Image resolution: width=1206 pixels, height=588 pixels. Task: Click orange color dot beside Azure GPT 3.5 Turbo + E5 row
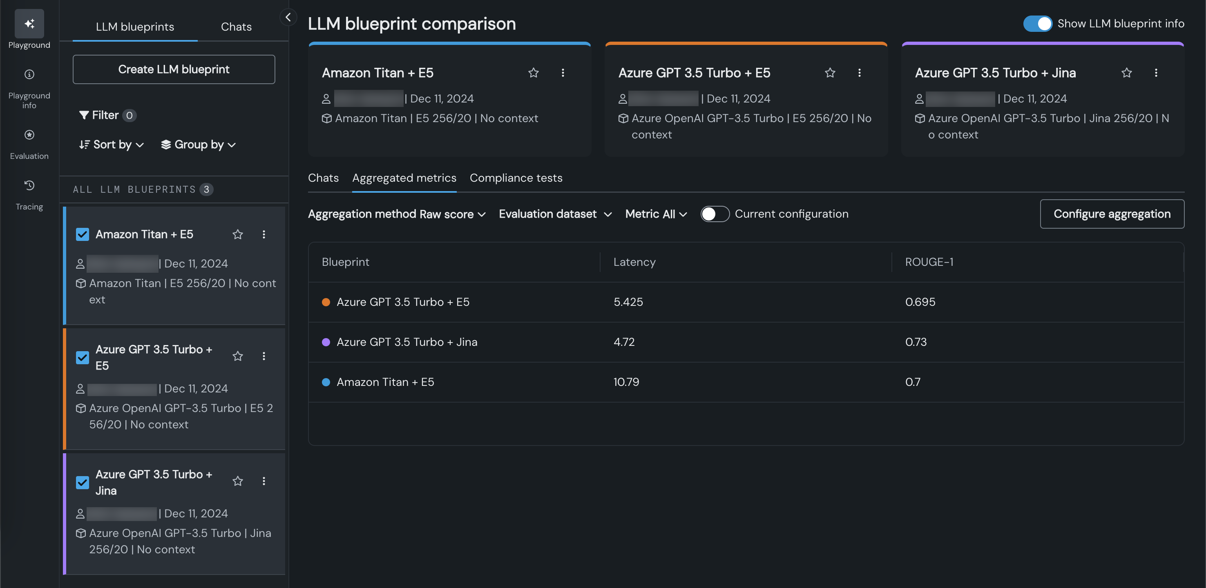coord(326,302)
